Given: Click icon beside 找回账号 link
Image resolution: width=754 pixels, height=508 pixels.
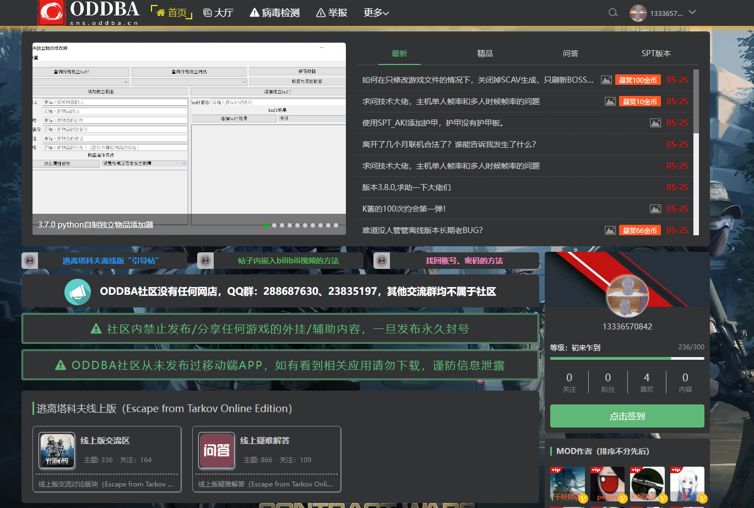Looking at the screenshot, I should [x=382, y=261].
